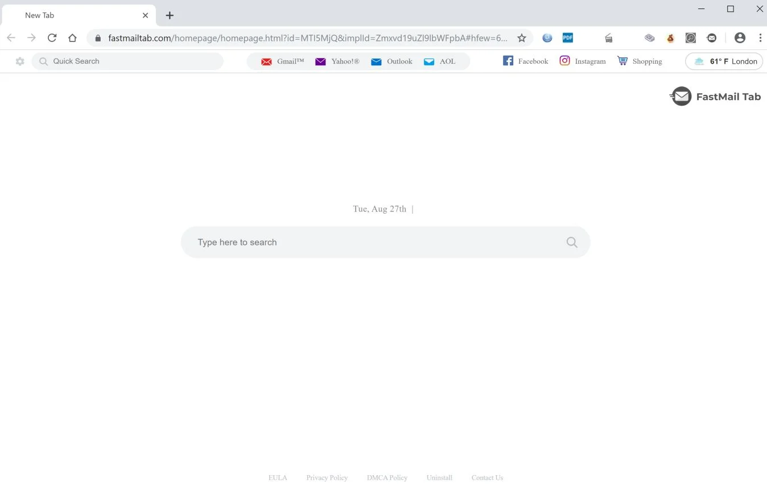
Task: Open the Contact Us footer link
Action: (488, 478)
